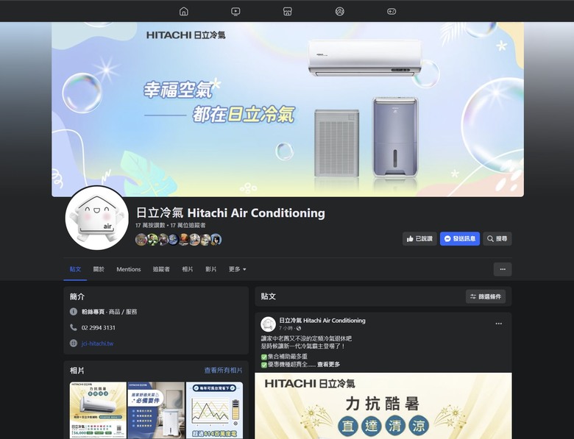
Task: Click the globe icon beside website
Action: 73,343
